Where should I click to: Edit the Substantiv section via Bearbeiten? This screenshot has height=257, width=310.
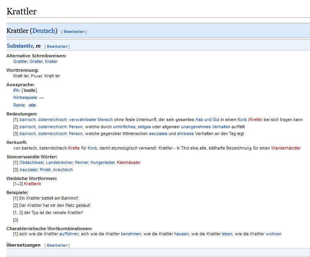(x=57, y=46)
